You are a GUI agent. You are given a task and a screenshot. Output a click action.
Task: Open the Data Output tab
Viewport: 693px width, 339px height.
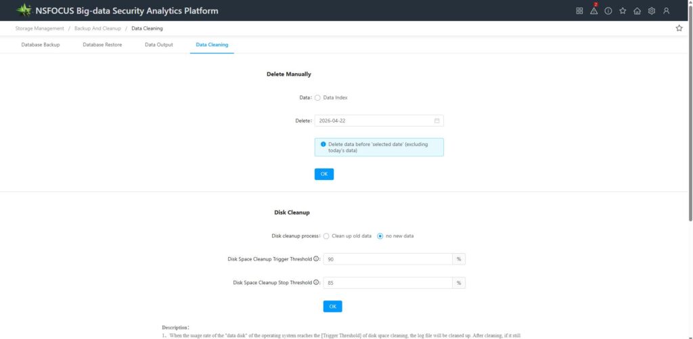pos(159,45)
